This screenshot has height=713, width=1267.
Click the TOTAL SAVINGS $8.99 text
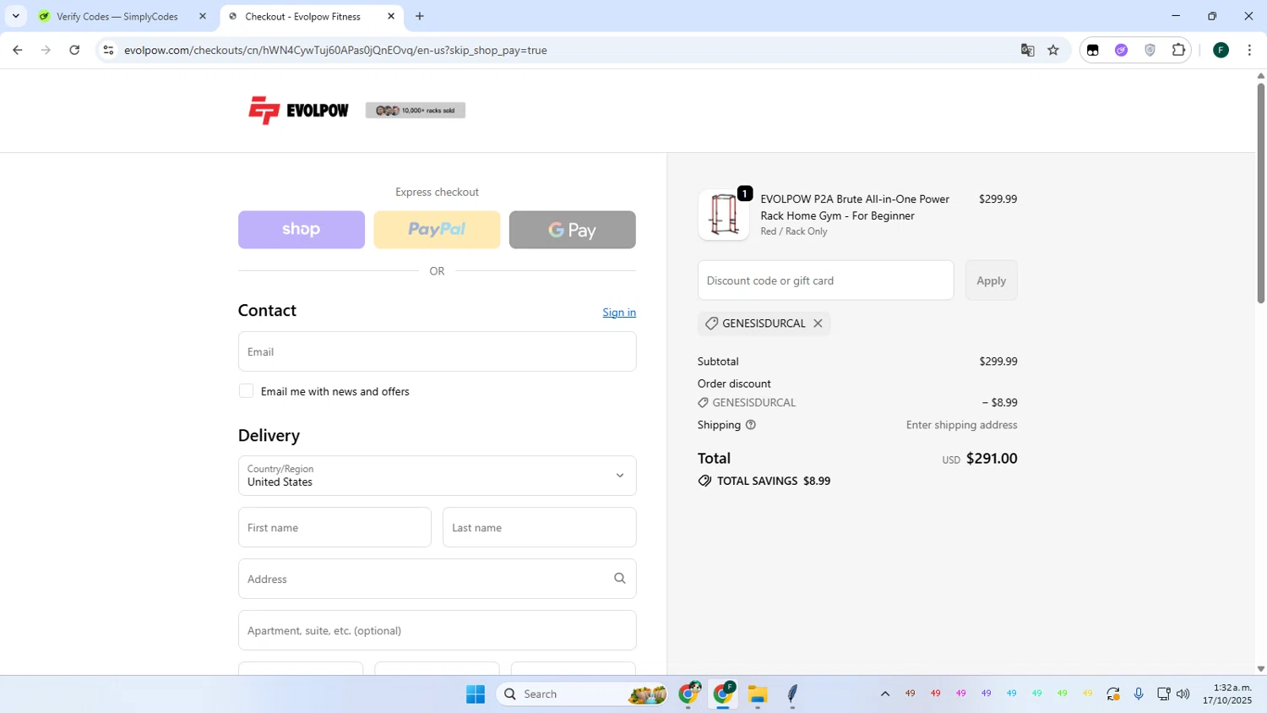774,481
